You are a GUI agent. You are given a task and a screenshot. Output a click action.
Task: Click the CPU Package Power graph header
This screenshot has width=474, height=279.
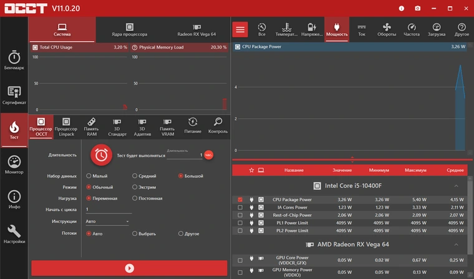point(350,47)
